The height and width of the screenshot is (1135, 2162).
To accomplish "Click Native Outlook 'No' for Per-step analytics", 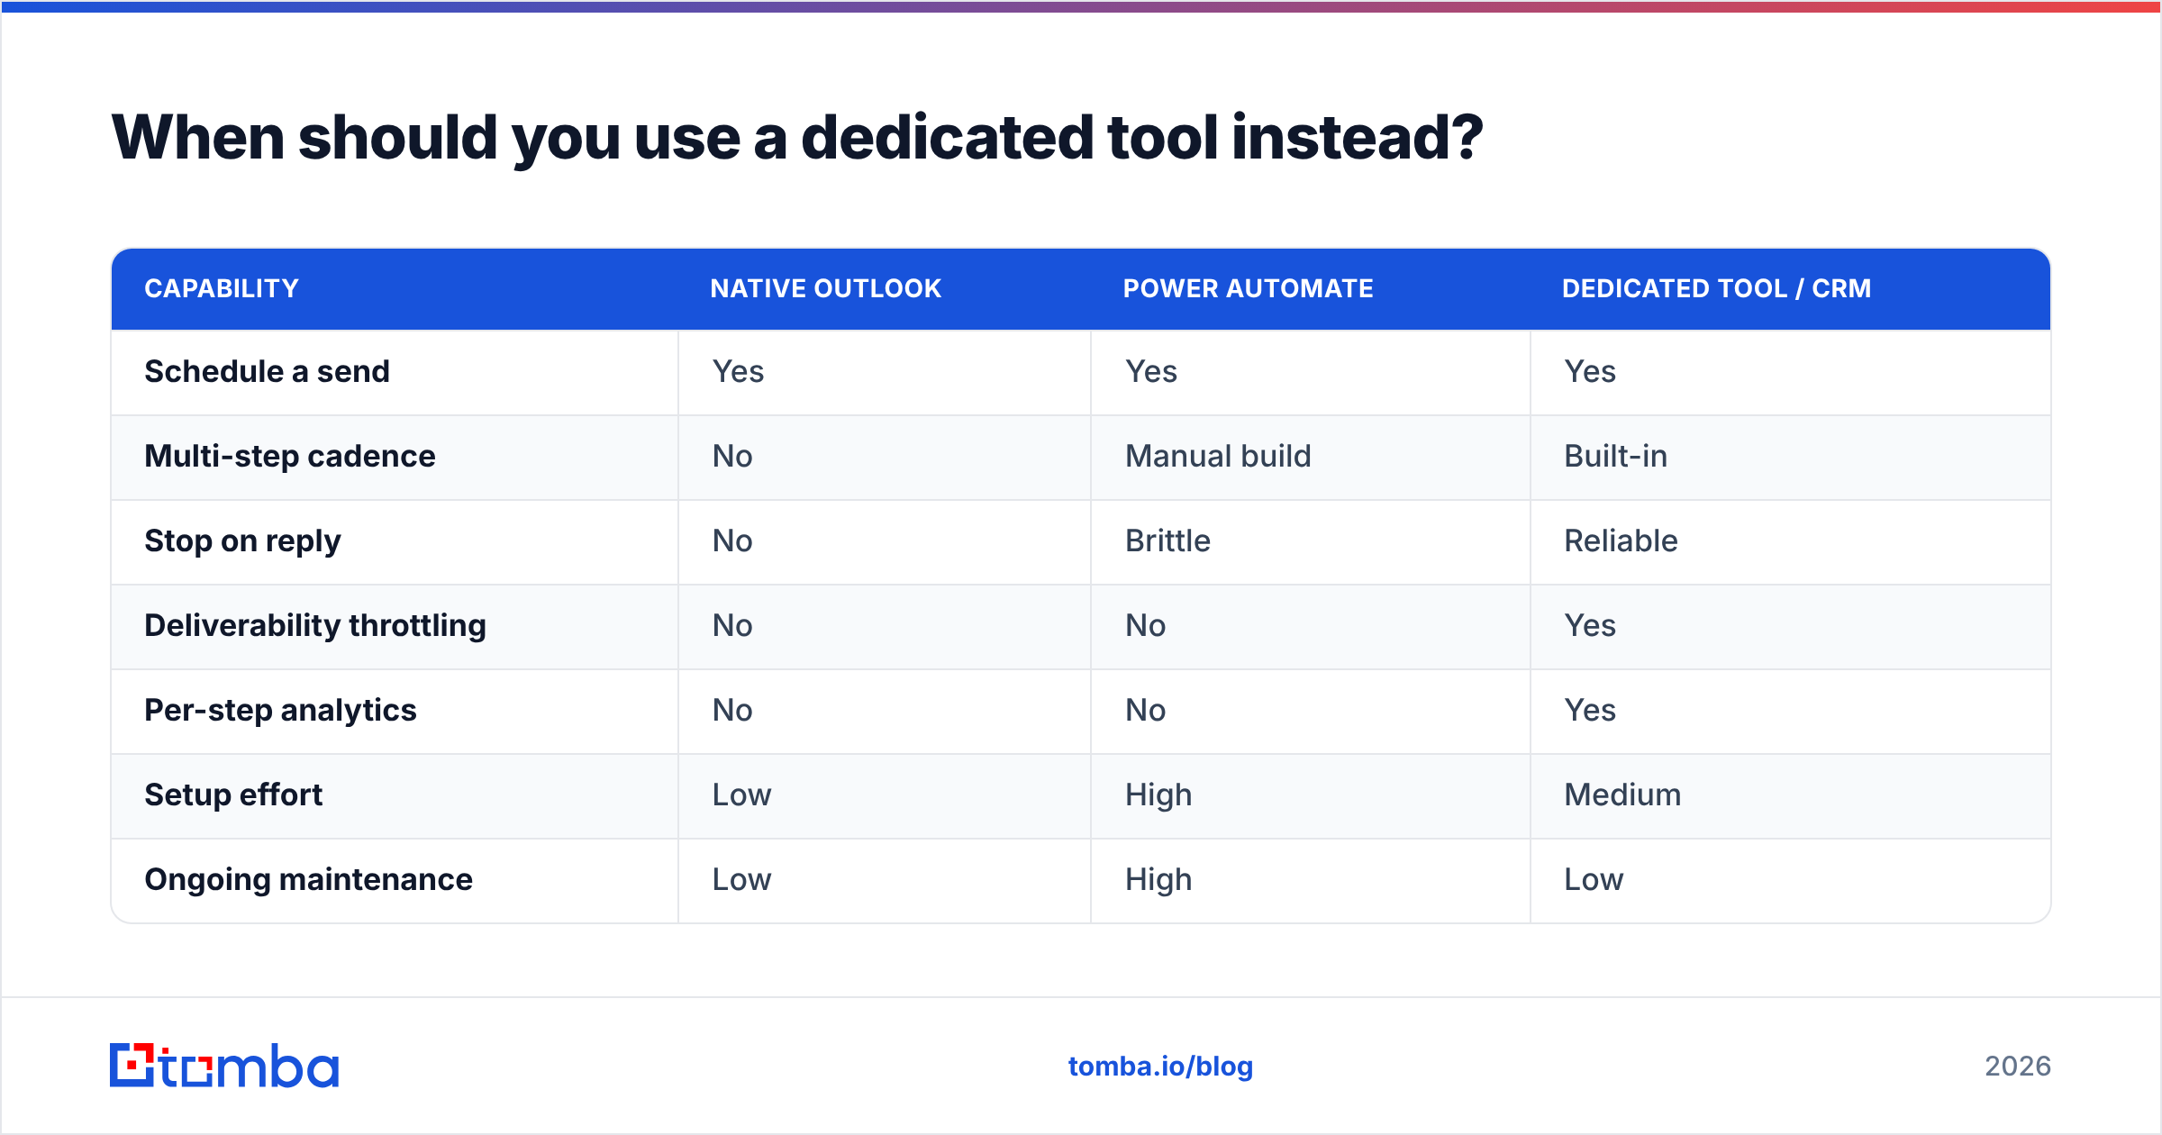I will [732, 710].
